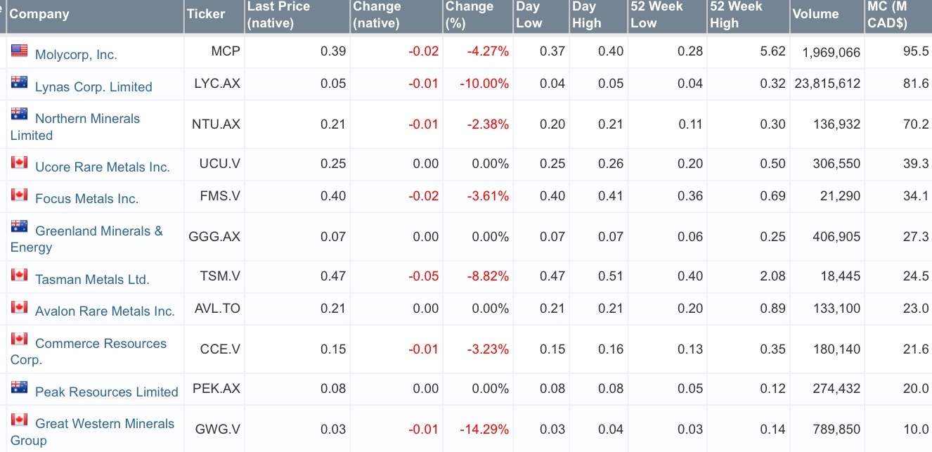Click the US flag icon beside Molycorp

point(19,51)
